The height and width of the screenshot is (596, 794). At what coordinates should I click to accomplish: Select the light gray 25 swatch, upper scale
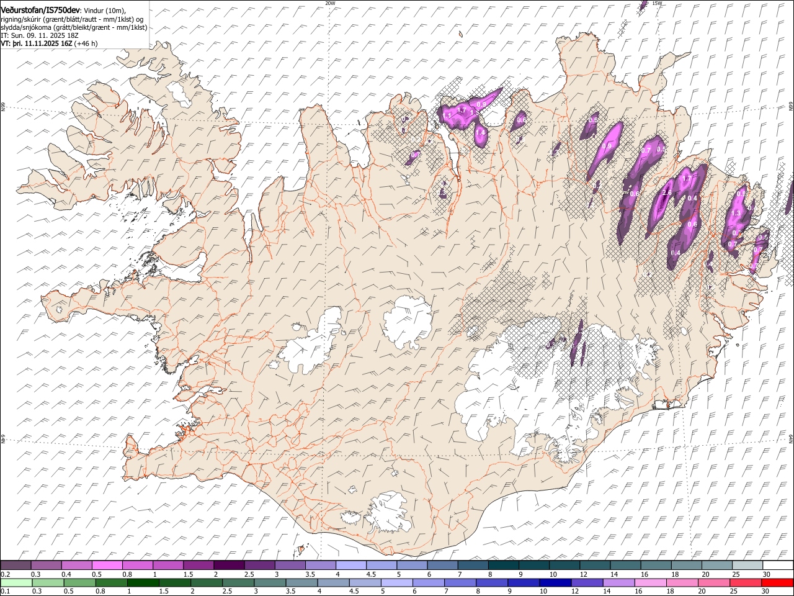pyautogui.click(x=747, y=566)
